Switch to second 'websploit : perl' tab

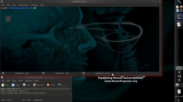pos(62,73)
